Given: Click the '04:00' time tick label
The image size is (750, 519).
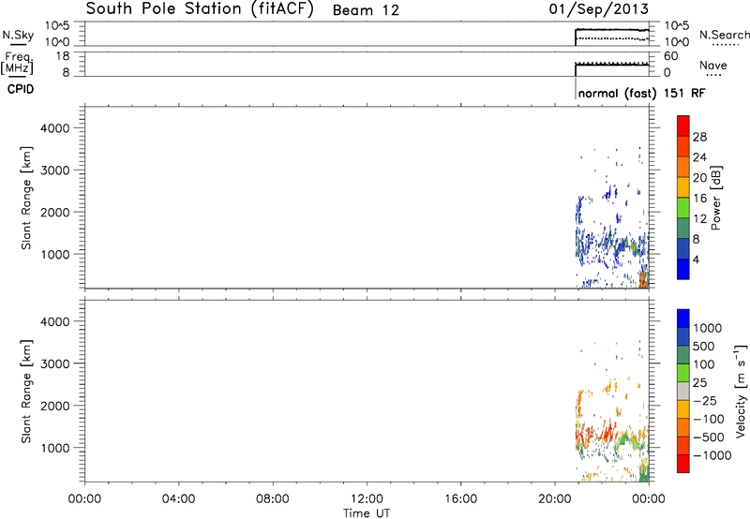Looking at the screenshot, I should 178,499.
